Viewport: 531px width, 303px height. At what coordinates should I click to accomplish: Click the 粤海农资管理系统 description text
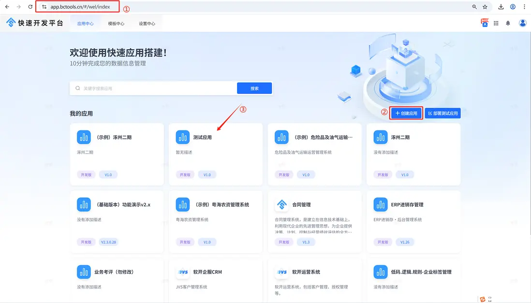(192, 220)
